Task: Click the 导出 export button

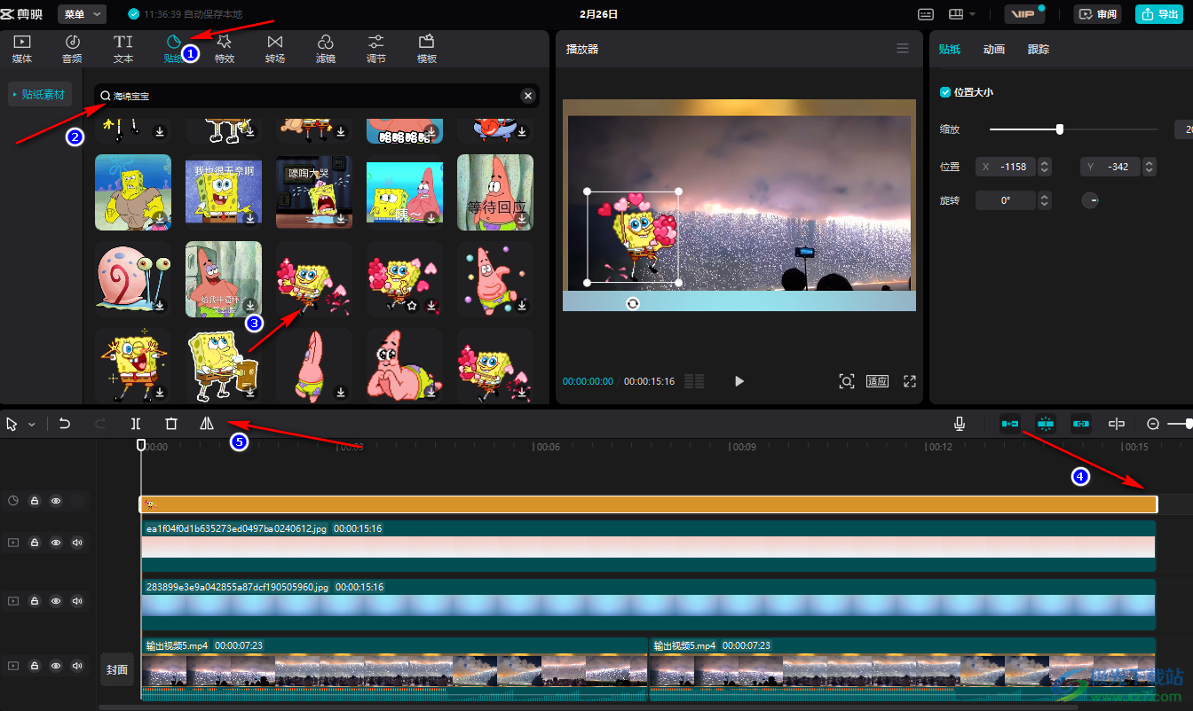Action: click(x=1159, y=14)
